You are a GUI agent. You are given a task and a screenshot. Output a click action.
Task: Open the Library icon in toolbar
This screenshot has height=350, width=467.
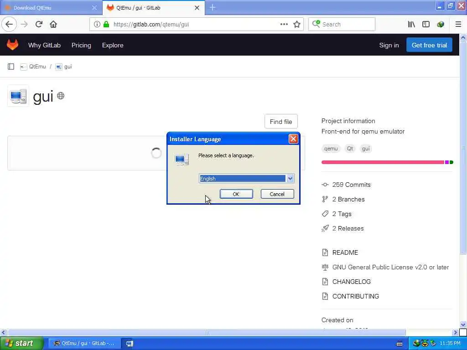click(x=411, y=25)
